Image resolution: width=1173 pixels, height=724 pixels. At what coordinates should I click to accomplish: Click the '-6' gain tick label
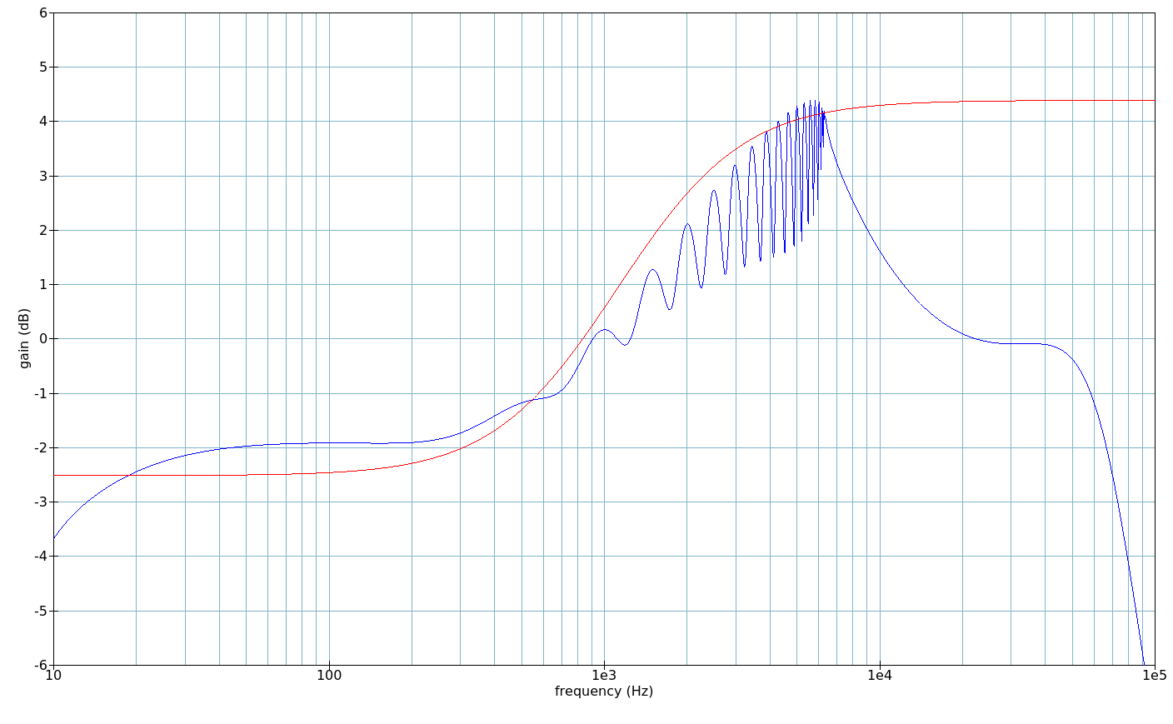pos(40,665)
